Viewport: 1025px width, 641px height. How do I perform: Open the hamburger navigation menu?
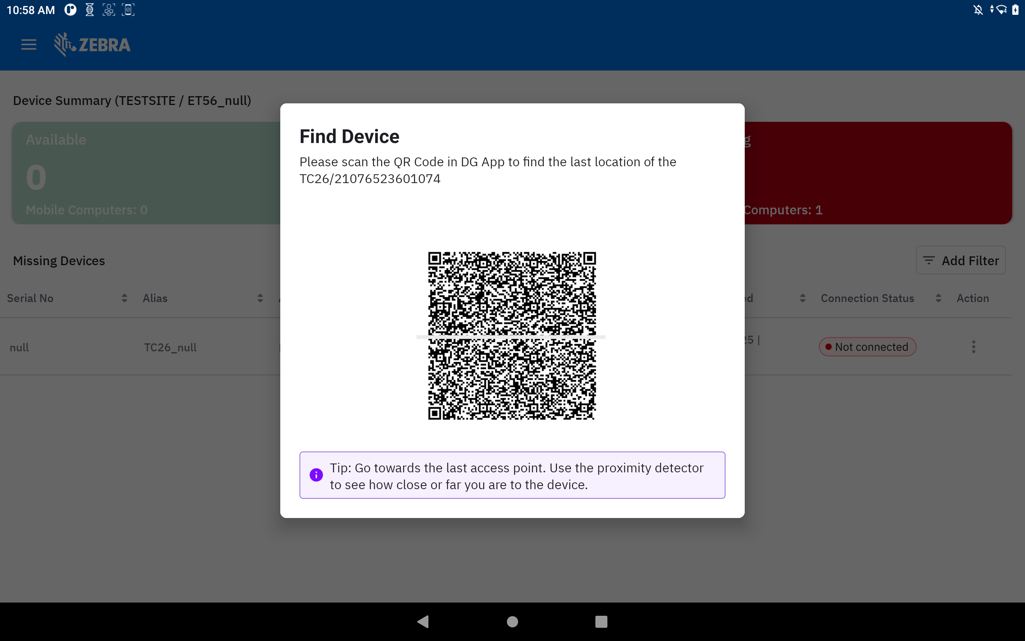[29, 44]
